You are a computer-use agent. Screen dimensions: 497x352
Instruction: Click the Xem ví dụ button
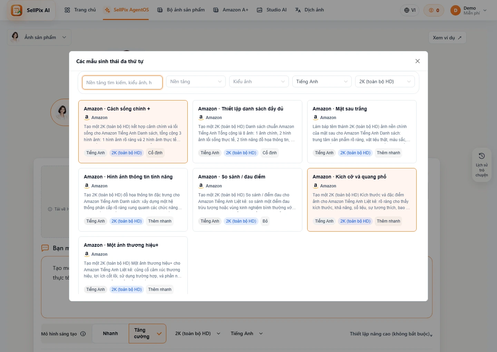point(447,38)
